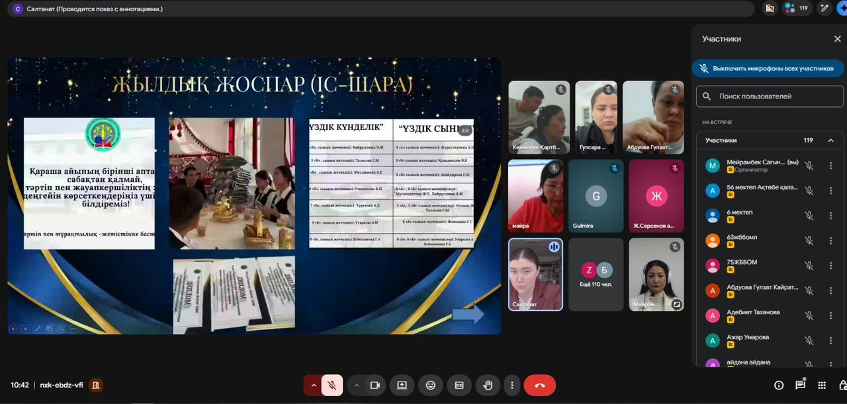Screen dimensions: 847x404
Task: Click the annotation pen icon at top
Action: click(x=824, y=9)
